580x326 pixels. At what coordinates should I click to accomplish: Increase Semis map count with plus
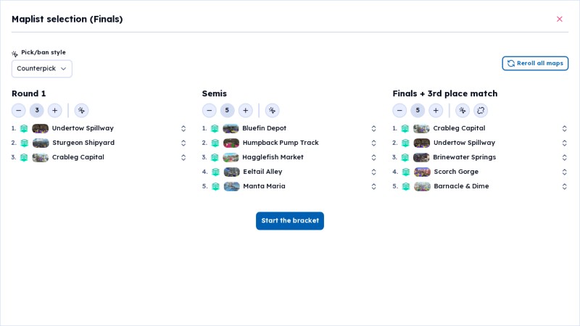point(245,111)
